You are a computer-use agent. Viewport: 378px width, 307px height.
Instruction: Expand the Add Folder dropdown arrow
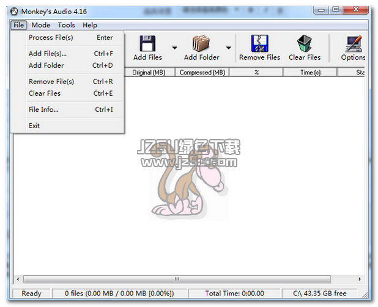point(229,48)
